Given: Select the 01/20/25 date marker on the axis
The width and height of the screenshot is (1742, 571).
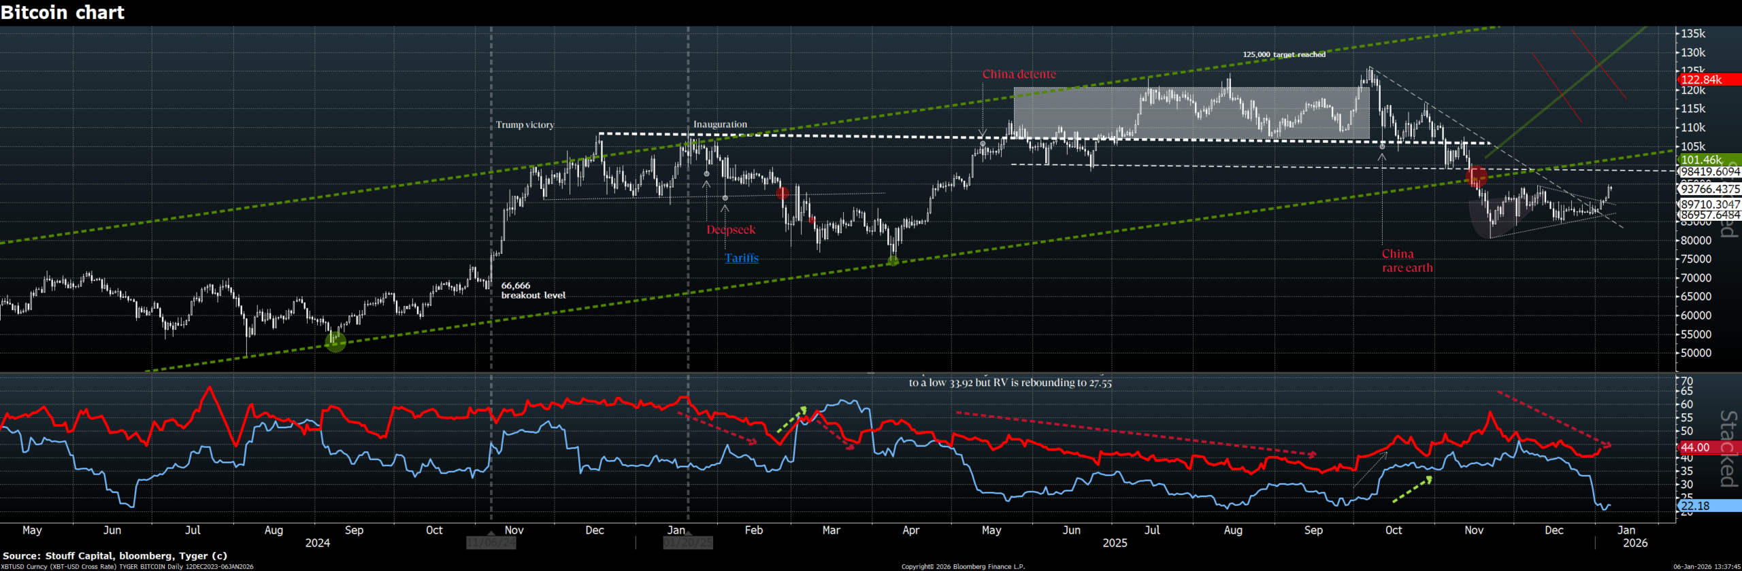Looking at the screenshot, I should click(688, 542).
